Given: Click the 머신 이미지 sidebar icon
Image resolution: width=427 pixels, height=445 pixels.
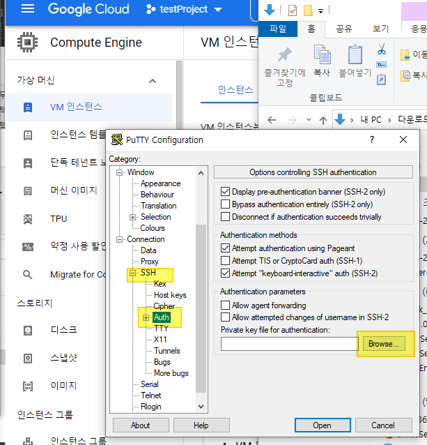Looking at the screenshot, I should point(28,190).
